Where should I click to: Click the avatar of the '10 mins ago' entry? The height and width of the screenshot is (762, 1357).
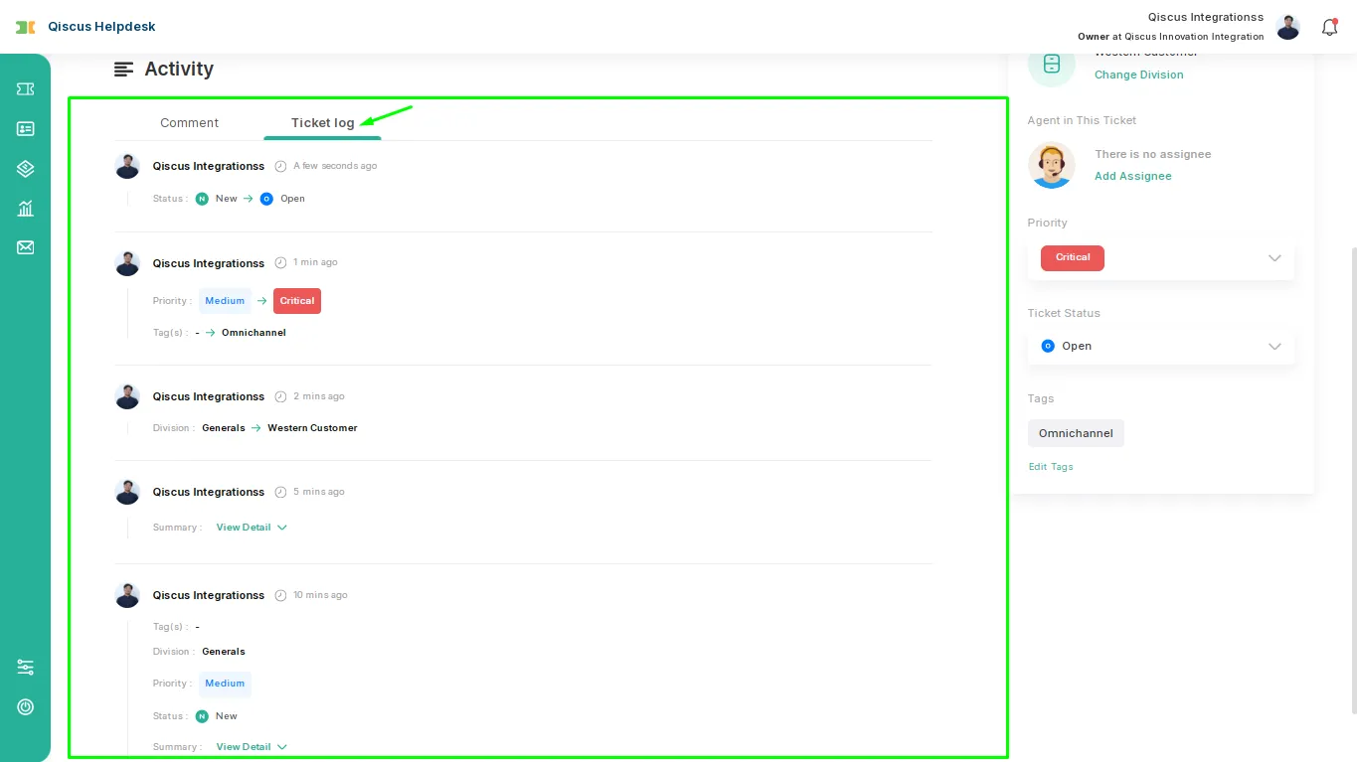click(127, 595)
